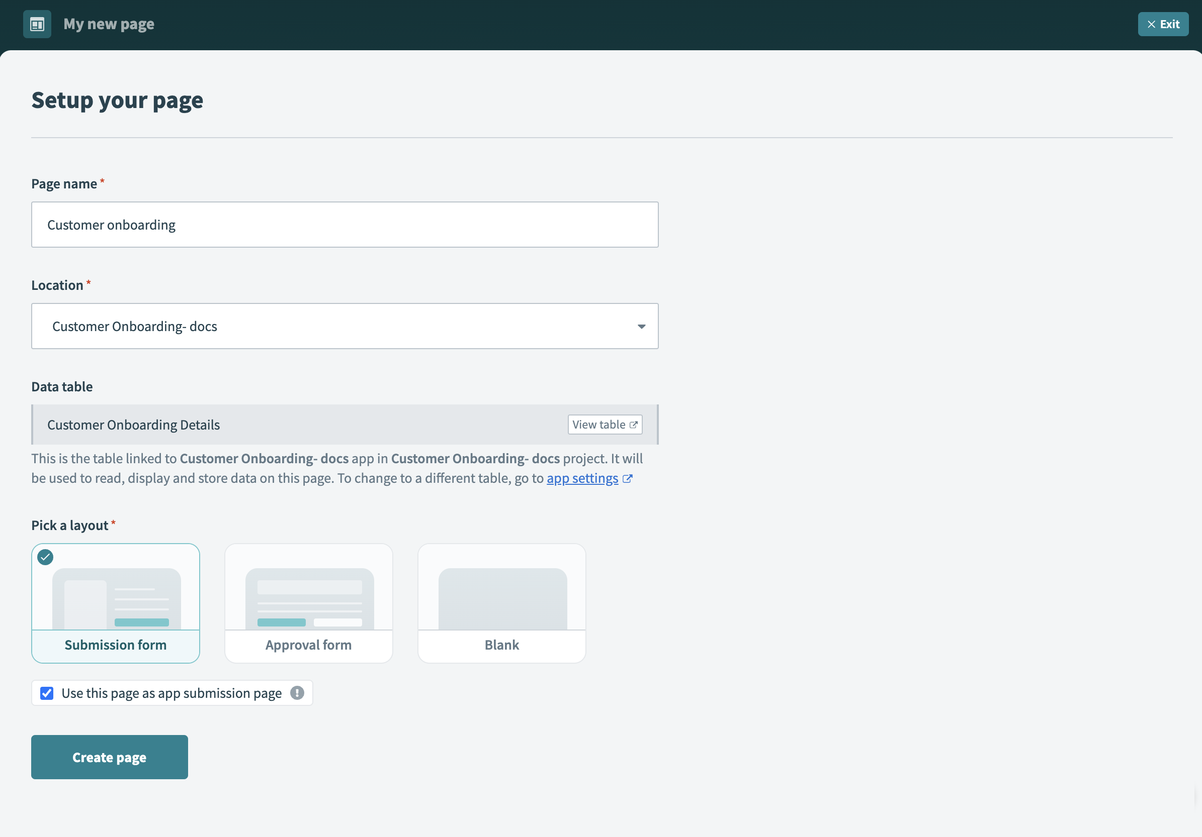Image resolution: width=1202 pixels, height=837 pixels.
Task: Click inside the Page name input field
Action: pyautogui.click(x=345, y=225)
